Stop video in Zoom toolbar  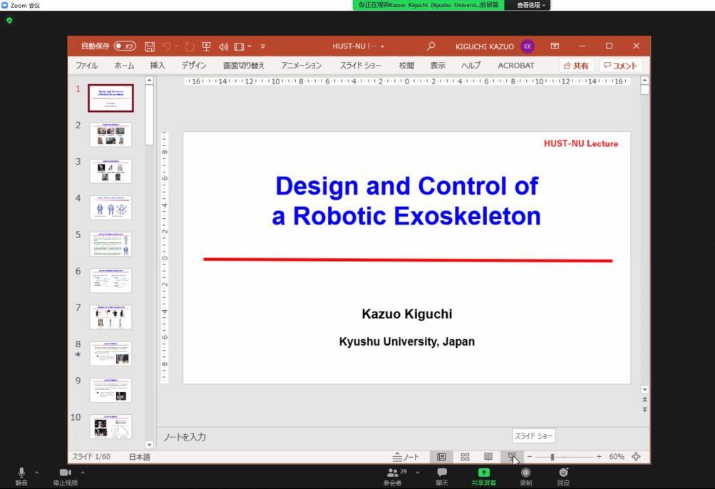65,476
